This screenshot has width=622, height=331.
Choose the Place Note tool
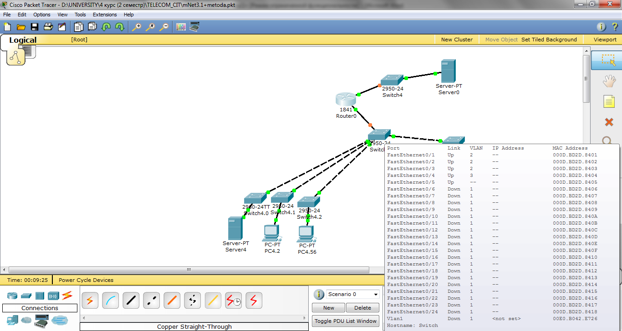pyautogui.click(x=609, y=101)
